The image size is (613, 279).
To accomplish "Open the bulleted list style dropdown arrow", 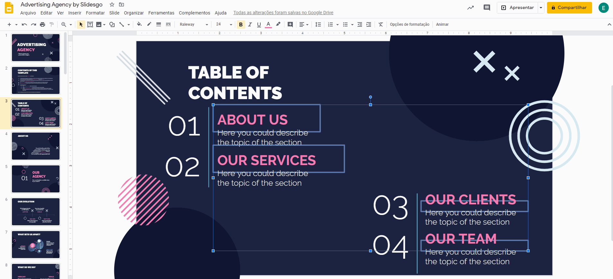I will tap(352, 24).
